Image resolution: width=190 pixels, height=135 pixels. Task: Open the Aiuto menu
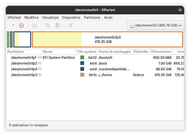(x=108, y=17)
